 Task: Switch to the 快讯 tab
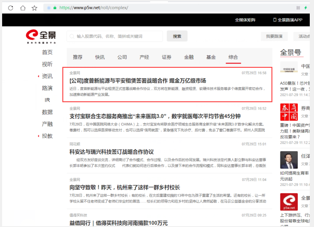point(100,57)
